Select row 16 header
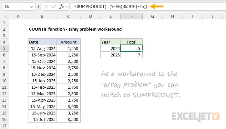Viewport: 226px width, 129px height. [x=4, y=120]
